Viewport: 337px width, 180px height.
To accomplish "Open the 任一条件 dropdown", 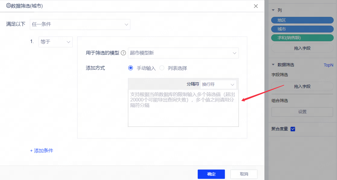I will pyautogui.click(x=80, y=24).
